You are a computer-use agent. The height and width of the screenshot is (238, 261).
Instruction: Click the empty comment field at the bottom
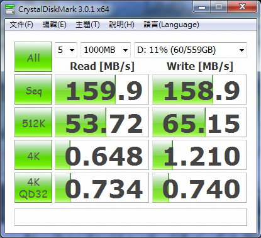tap(131, 217)
